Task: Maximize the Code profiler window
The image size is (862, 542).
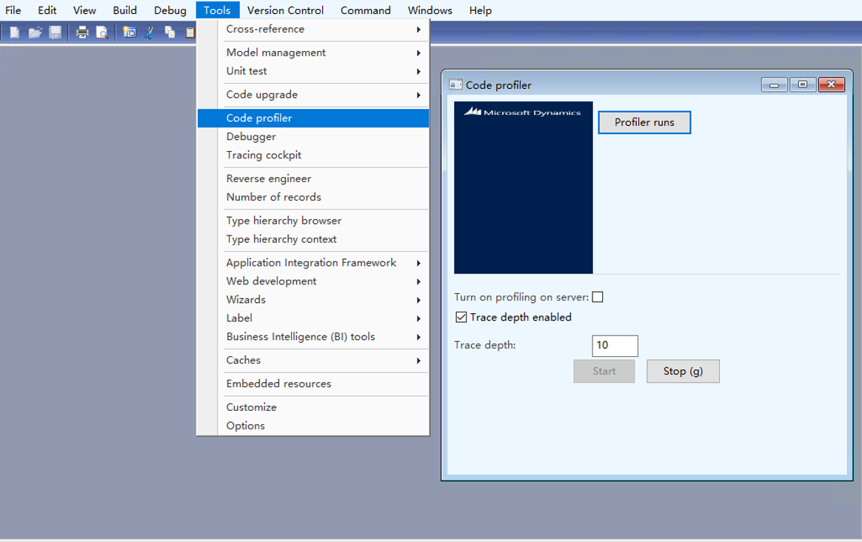Action: (803, 84)
